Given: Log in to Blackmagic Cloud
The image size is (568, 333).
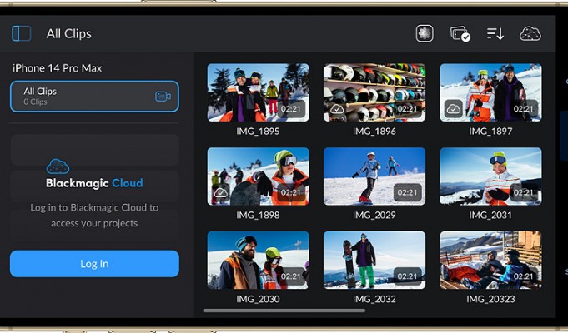Looking at the screenshot, I should tap(94, 264).
